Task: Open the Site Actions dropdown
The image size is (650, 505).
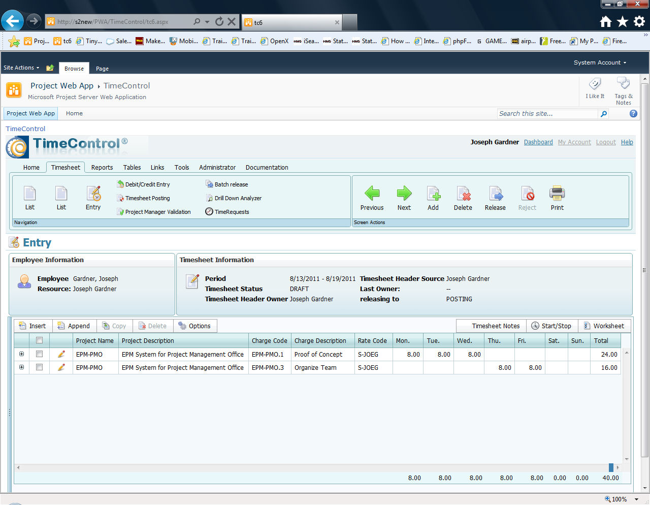Action: (21, 68)
